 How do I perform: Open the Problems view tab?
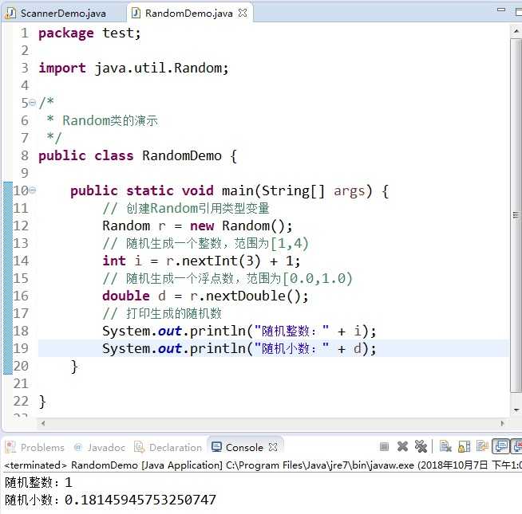click(35, 447)
